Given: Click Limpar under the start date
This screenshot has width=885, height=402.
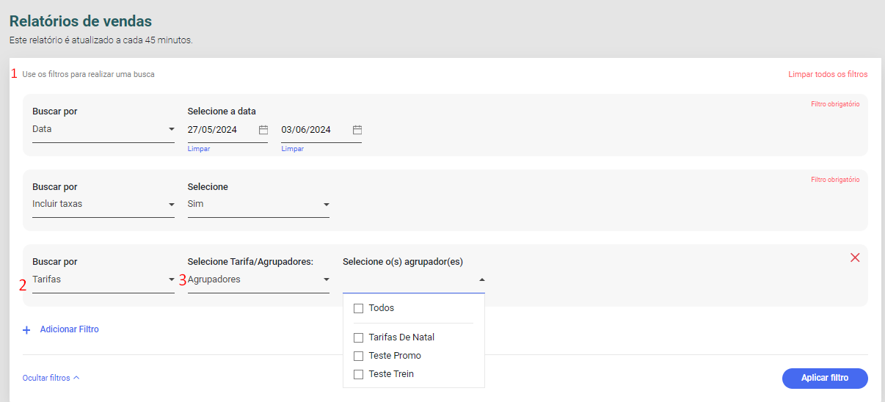Looking at the screenshot, I should pos(199,148).
